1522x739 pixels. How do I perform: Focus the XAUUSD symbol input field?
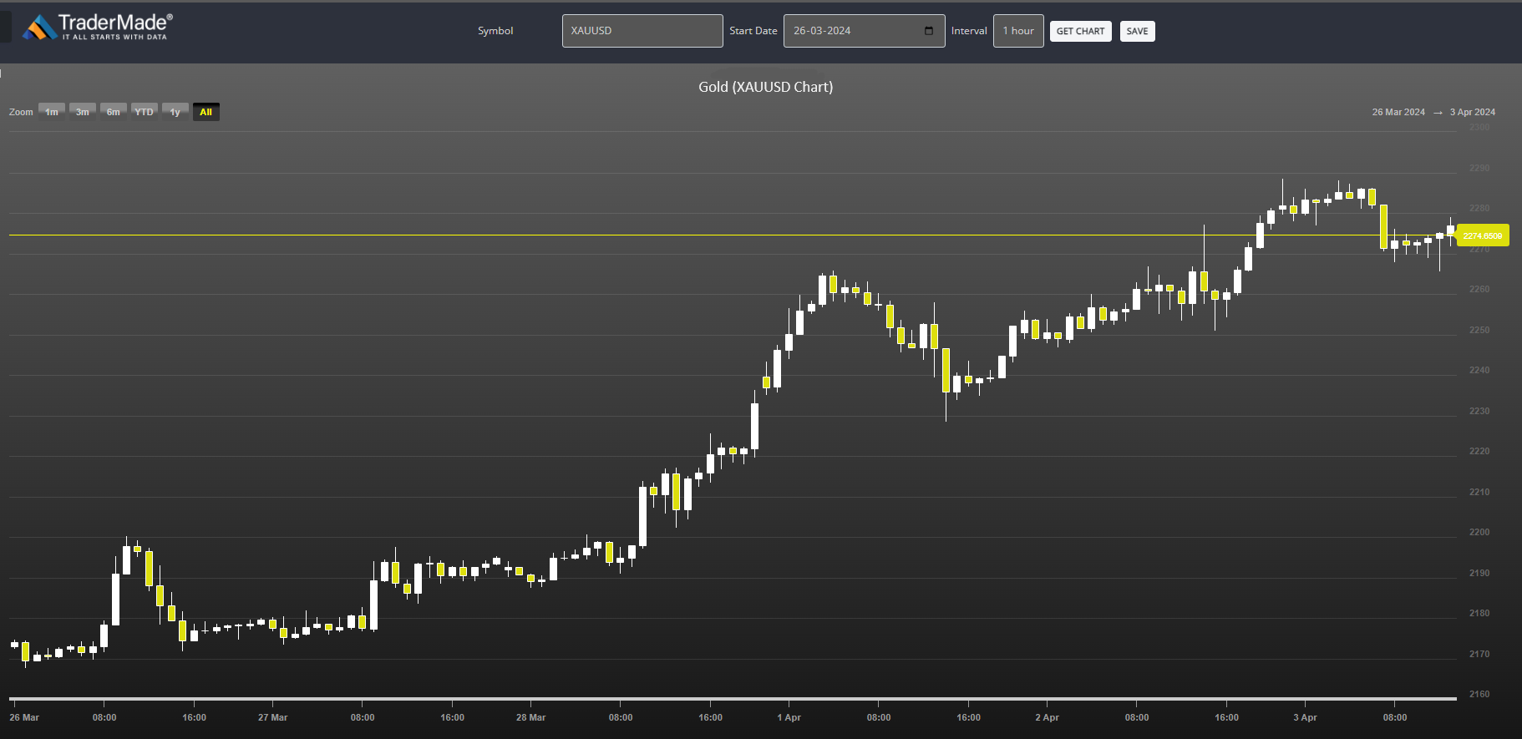click(x=642, y=31)
